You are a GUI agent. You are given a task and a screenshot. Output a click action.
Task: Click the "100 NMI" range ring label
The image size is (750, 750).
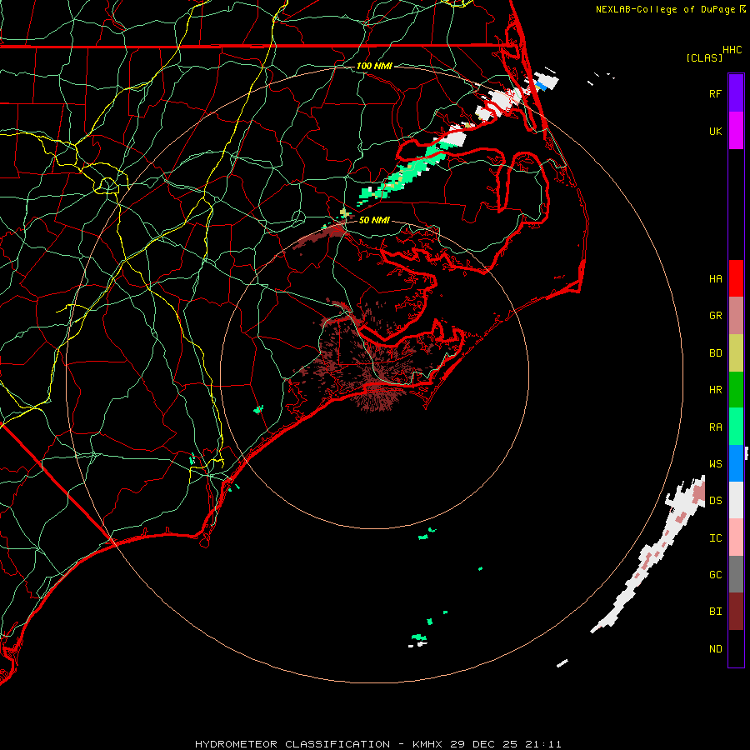tap(374, 66)
